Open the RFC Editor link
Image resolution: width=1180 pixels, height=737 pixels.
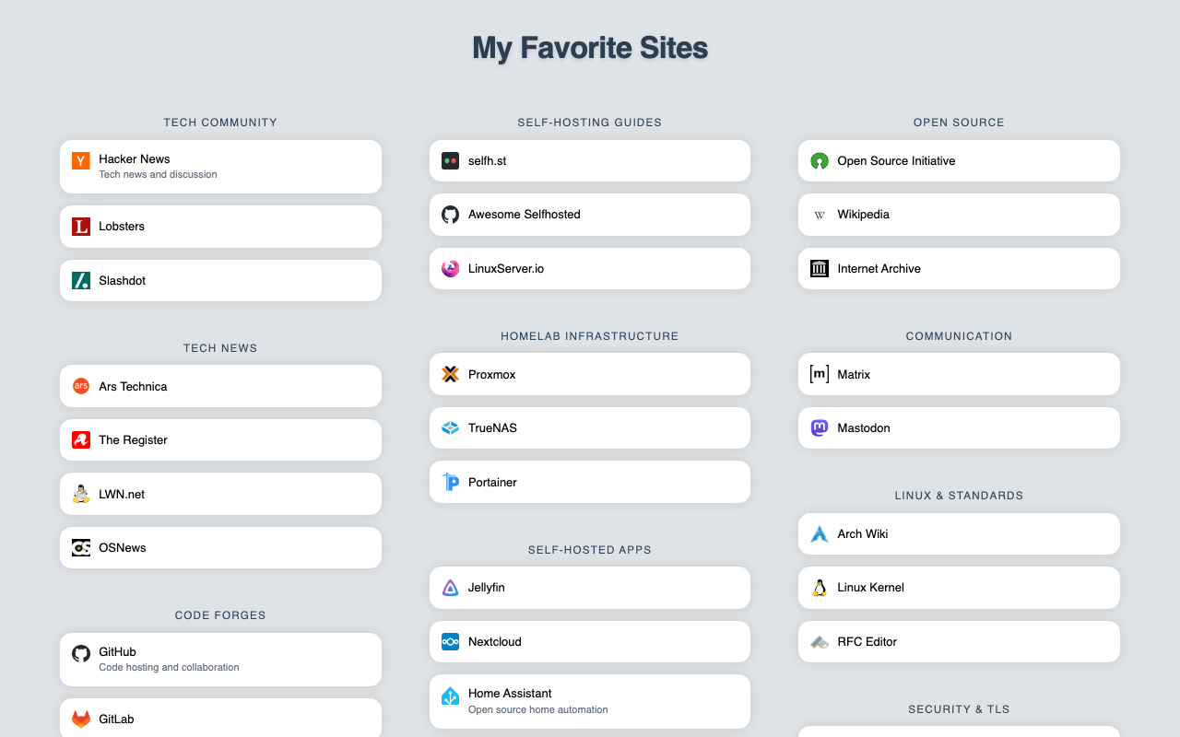click(x=959, y=641)
